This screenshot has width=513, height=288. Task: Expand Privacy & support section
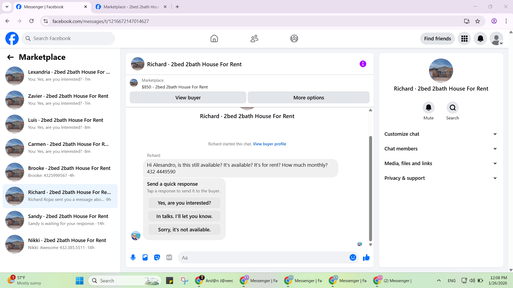[441, 178]
